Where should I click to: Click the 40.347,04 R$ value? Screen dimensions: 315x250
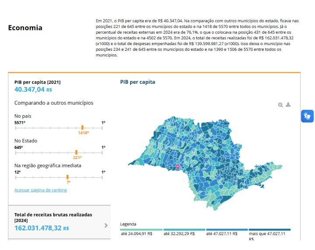[33, 89]
